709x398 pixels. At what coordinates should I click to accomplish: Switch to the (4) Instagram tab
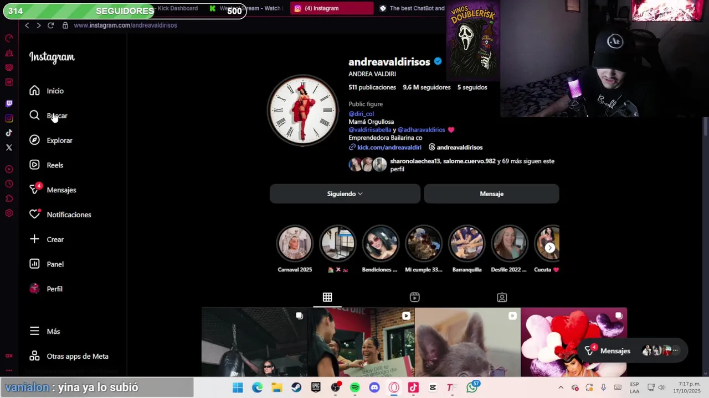tap(331, 8)
